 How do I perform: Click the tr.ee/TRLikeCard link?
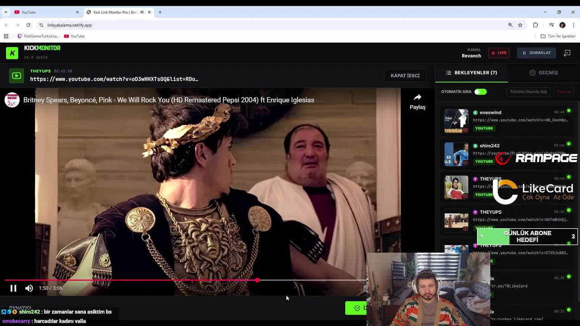509,286
